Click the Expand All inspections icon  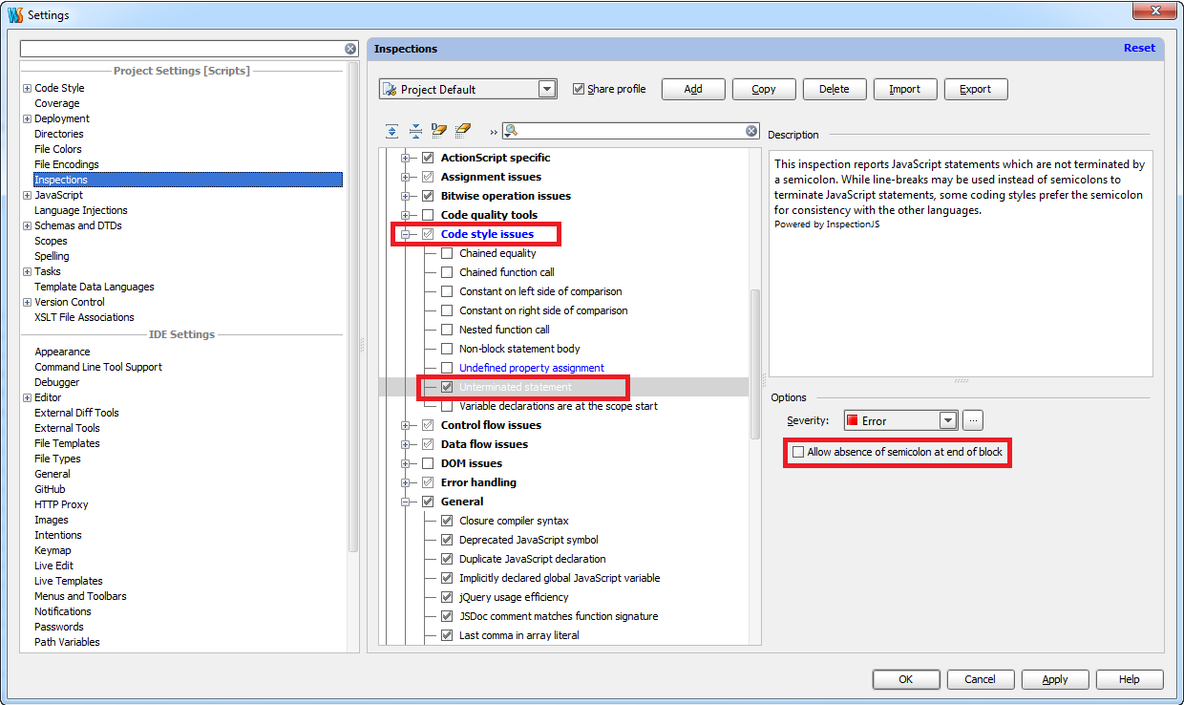coord(392,131)
